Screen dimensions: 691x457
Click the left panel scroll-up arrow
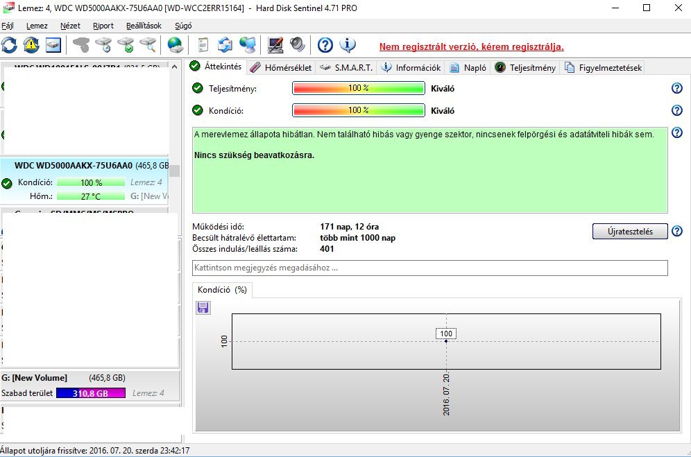coord(175,67)
